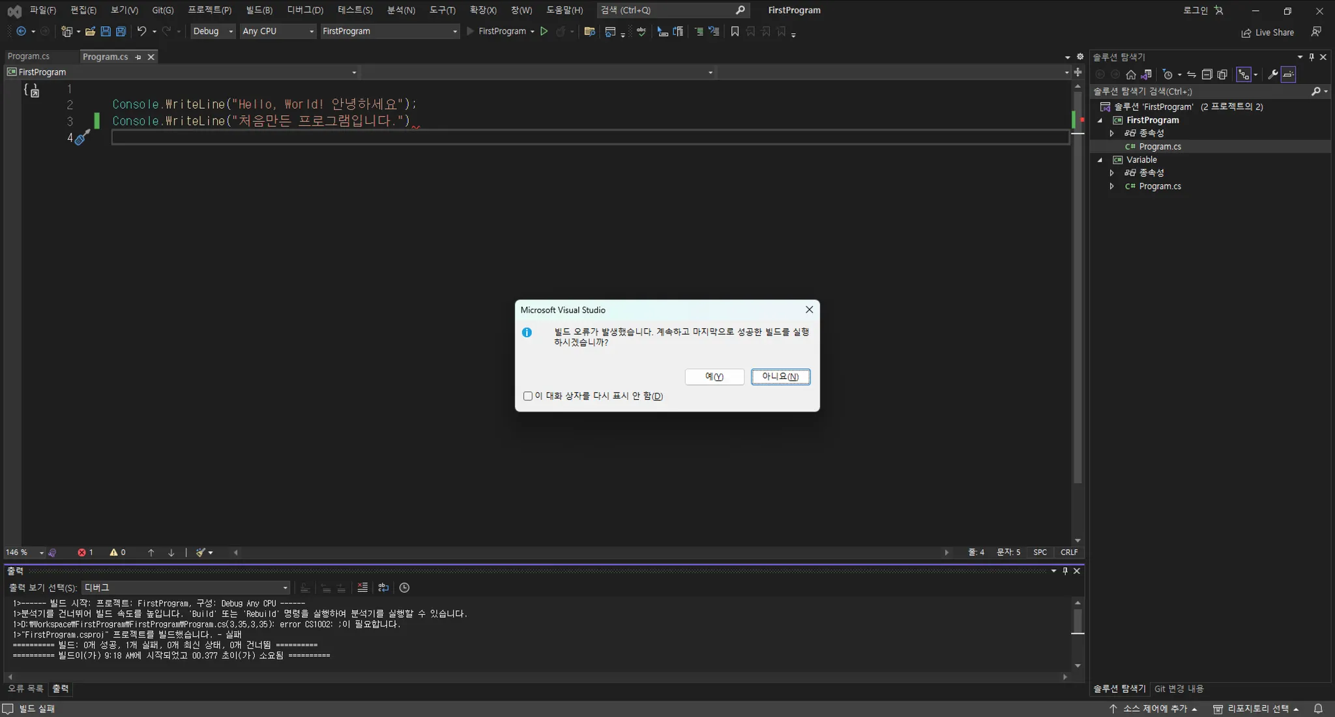The image size is (1335, 717).
Task: Collapse the Variable project node
Action: click(1100, 160)
